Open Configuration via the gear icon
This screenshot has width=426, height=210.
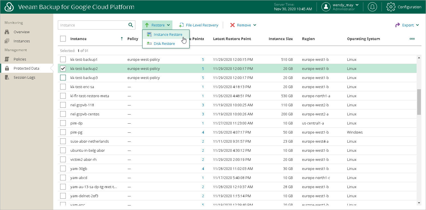391,7
